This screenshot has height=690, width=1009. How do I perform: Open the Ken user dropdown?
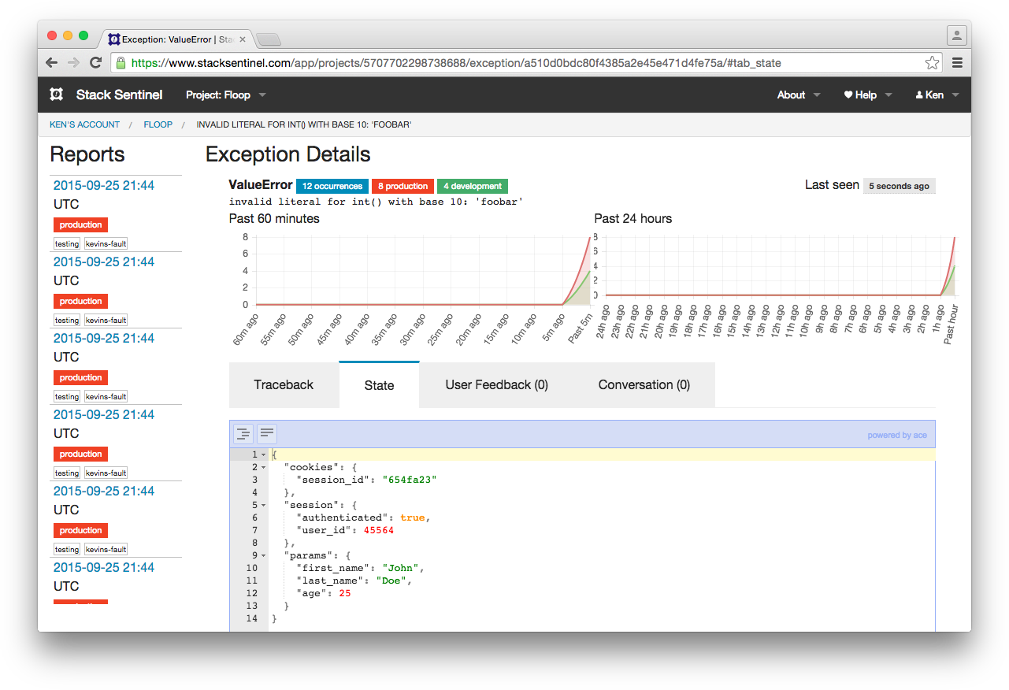(937, 95)
